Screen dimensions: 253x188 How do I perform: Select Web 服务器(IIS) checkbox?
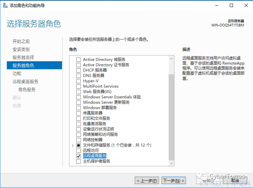click(79, 92)
